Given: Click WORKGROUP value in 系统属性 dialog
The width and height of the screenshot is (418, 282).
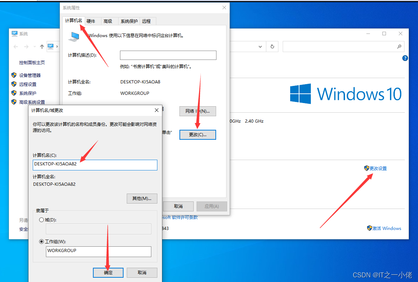Looking at the screenshot, I should click(x=135, y=93).
